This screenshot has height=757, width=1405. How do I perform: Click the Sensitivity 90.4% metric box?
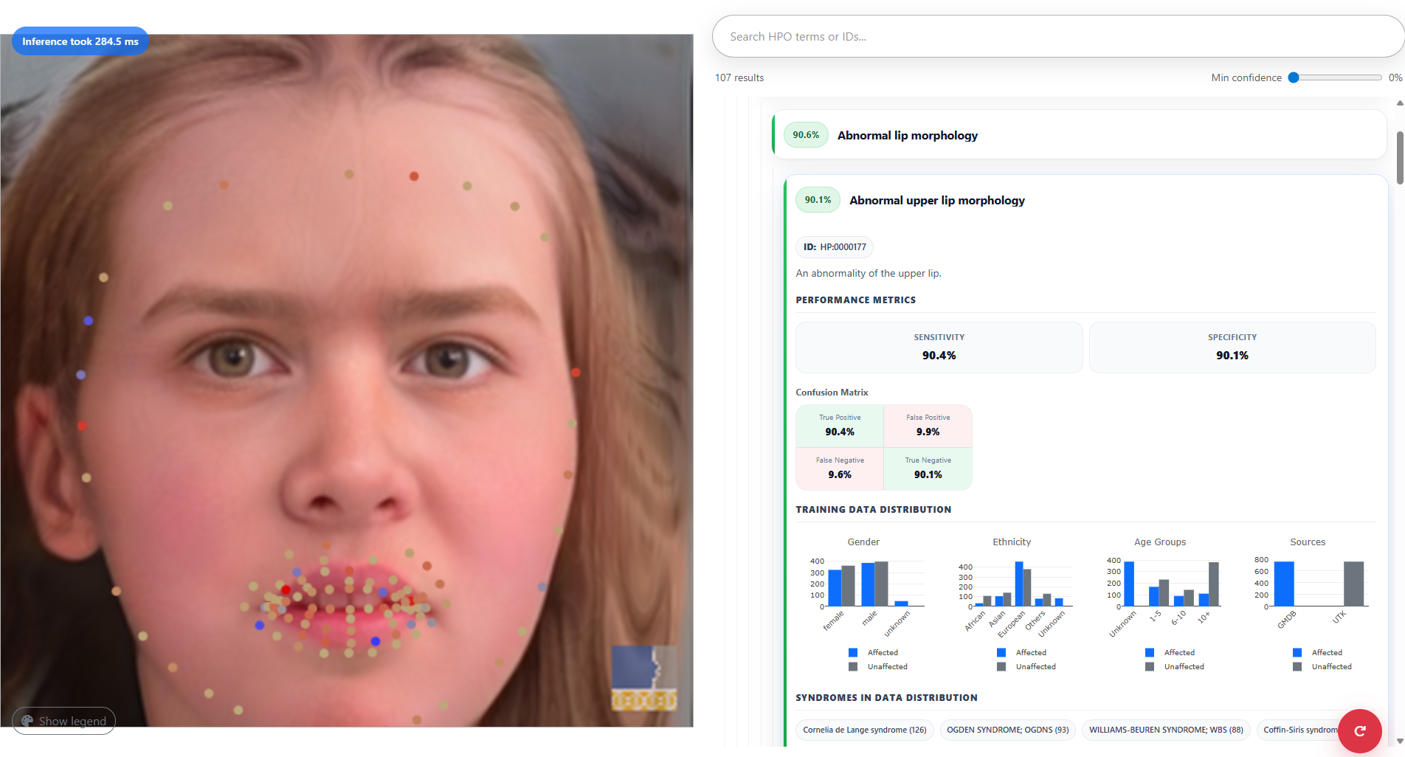(x=939, y=348)
